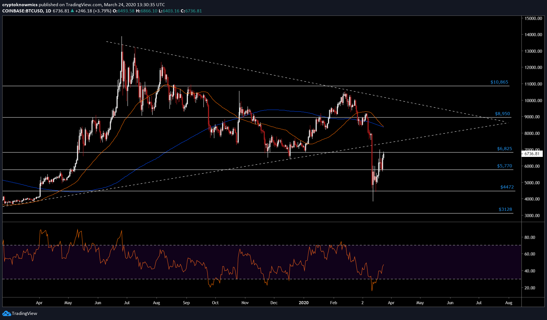Select the $5,770 support level label
This screenshot has height=320, width=547.
tap(504, 166)
